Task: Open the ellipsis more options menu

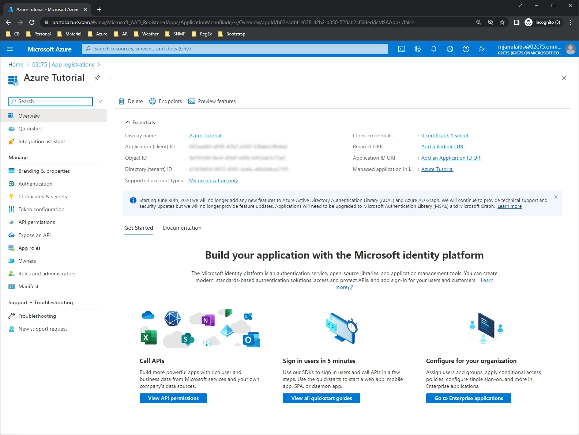Action: click(110, 78)
